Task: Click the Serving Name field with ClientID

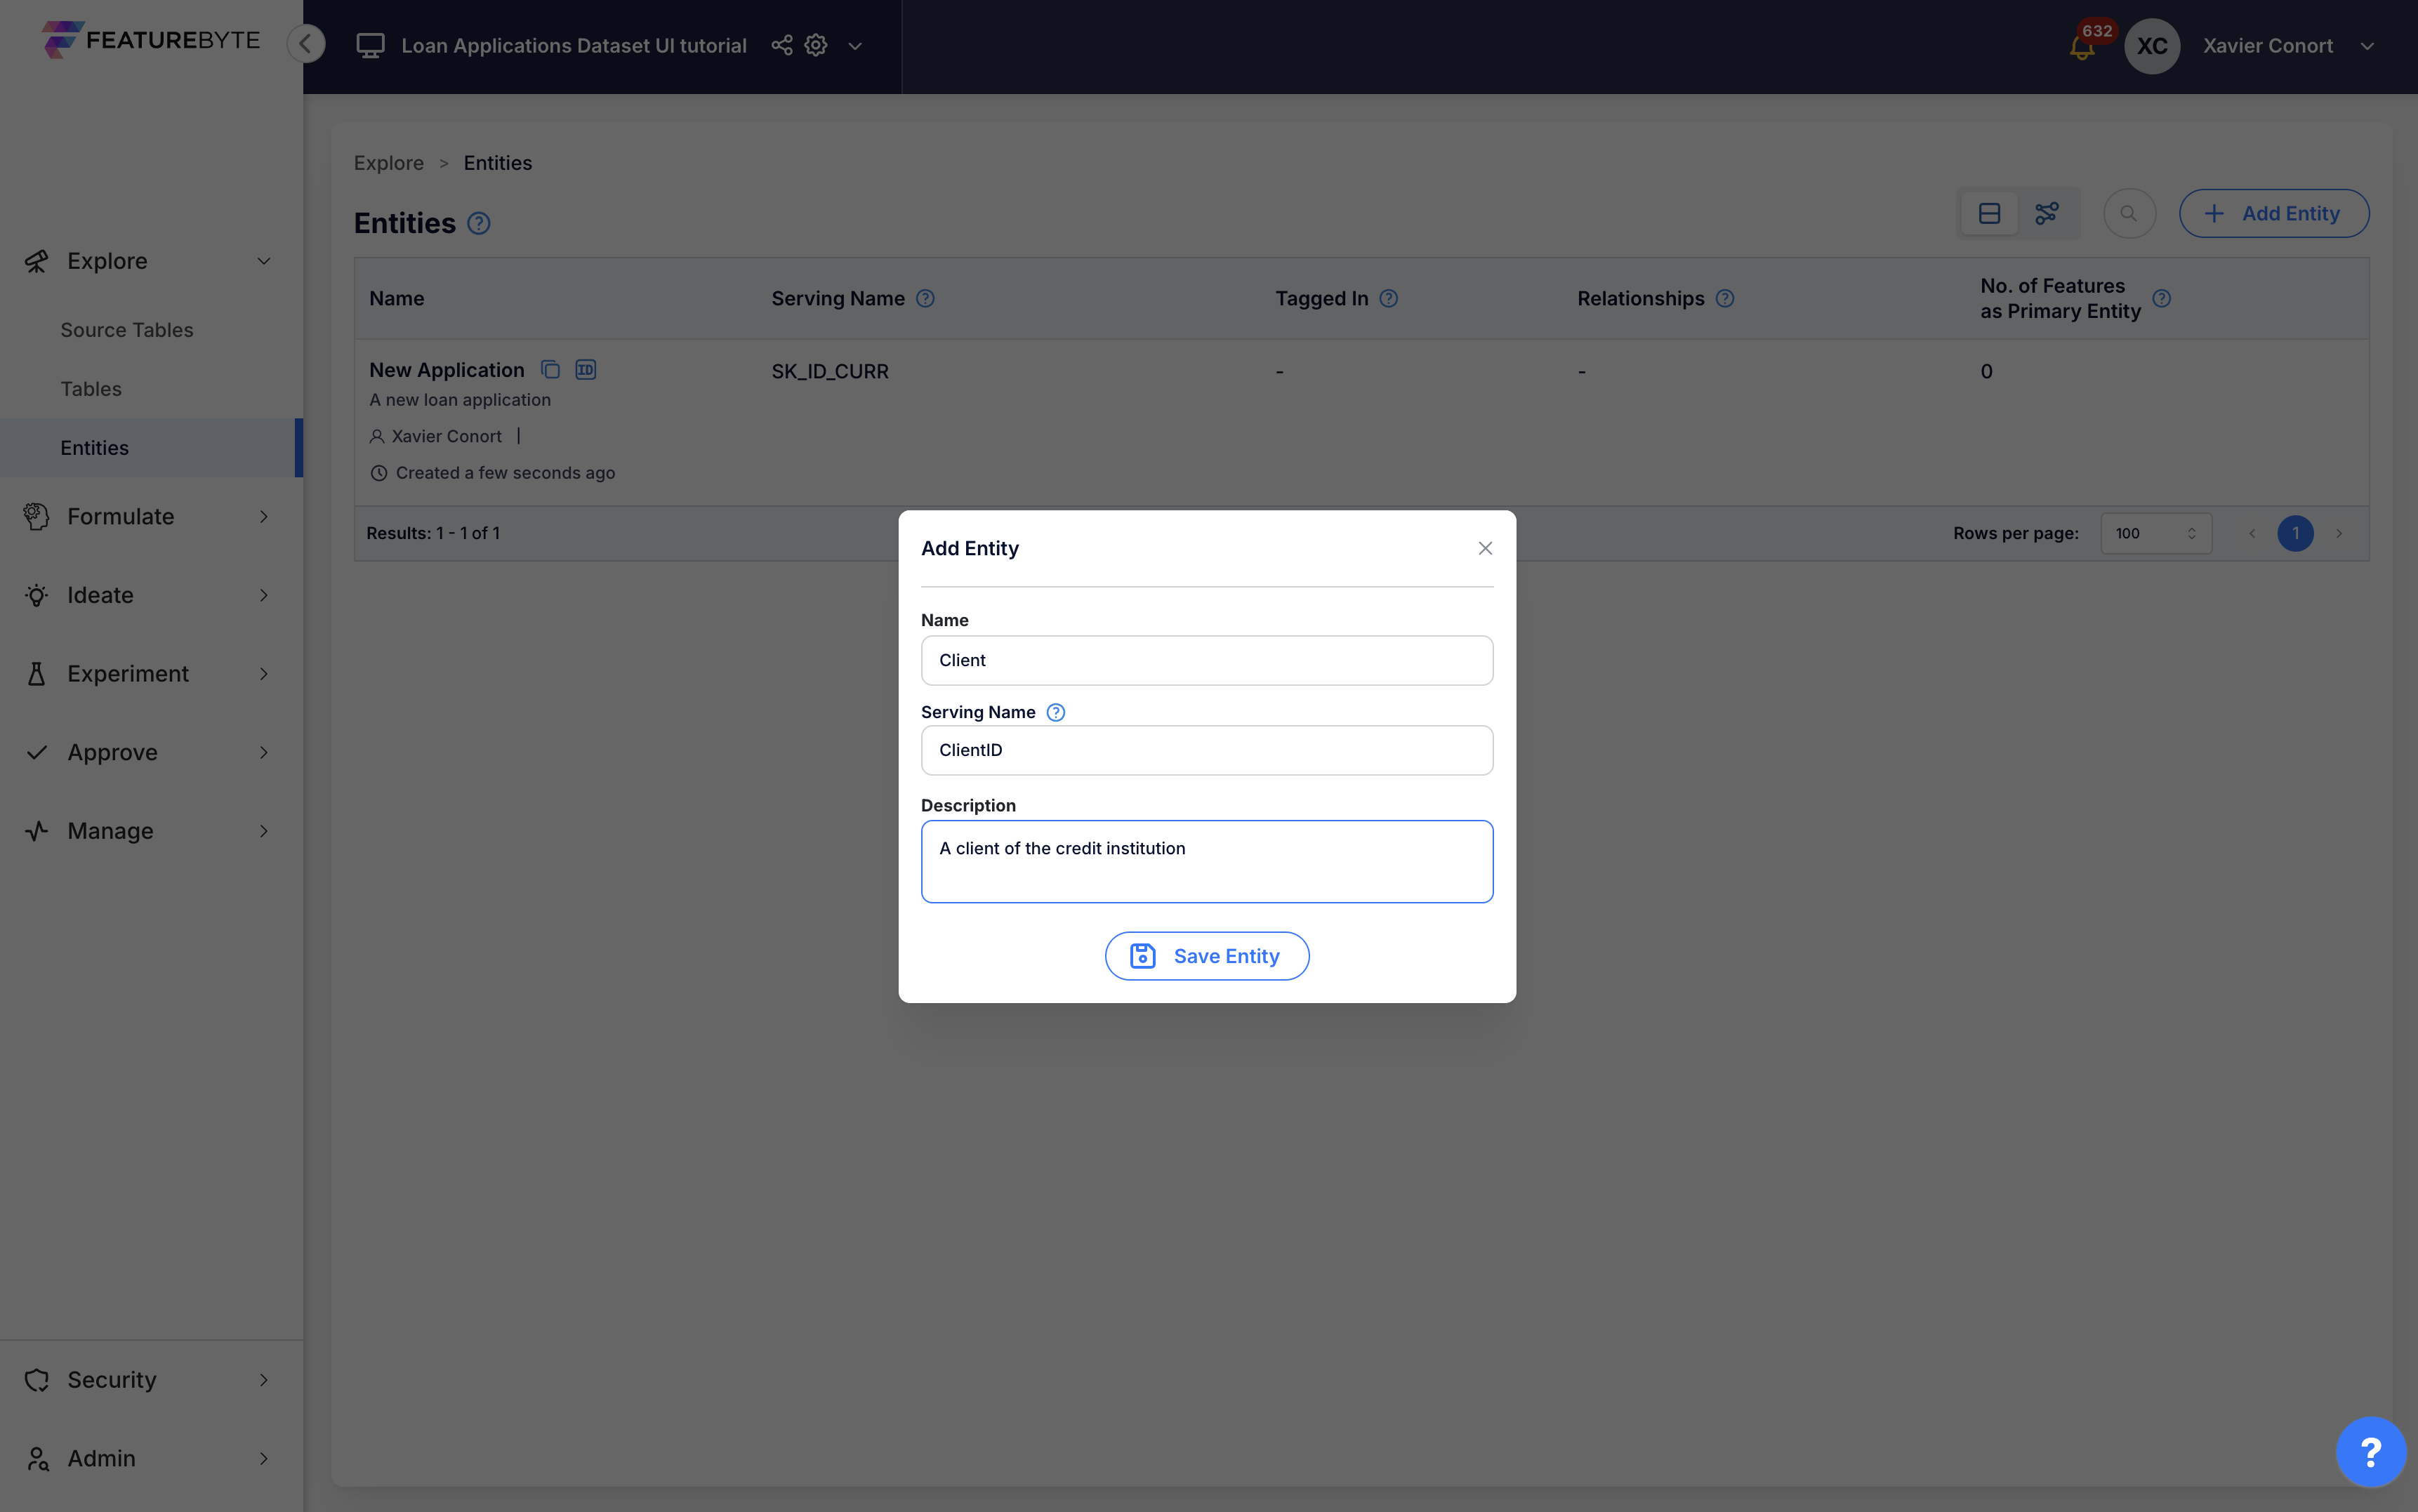Action: [x=1207, y=750]
